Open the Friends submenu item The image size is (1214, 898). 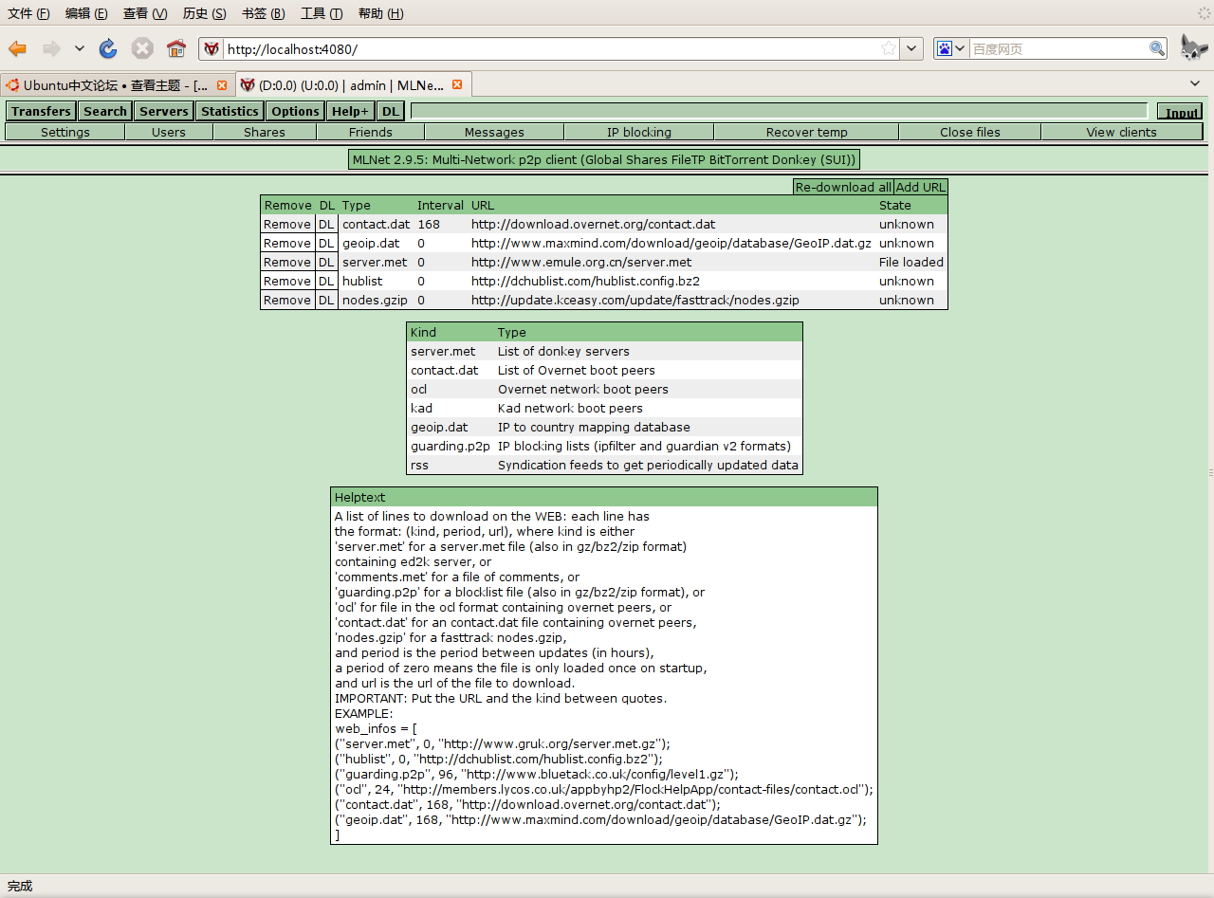coord(370,132)
